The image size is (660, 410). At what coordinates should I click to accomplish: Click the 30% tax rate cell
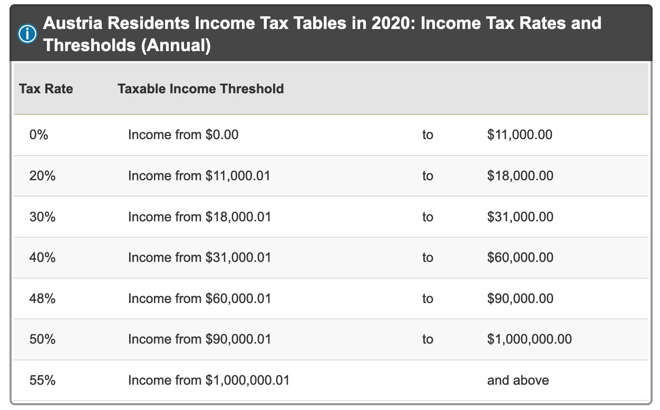(43, 217)
